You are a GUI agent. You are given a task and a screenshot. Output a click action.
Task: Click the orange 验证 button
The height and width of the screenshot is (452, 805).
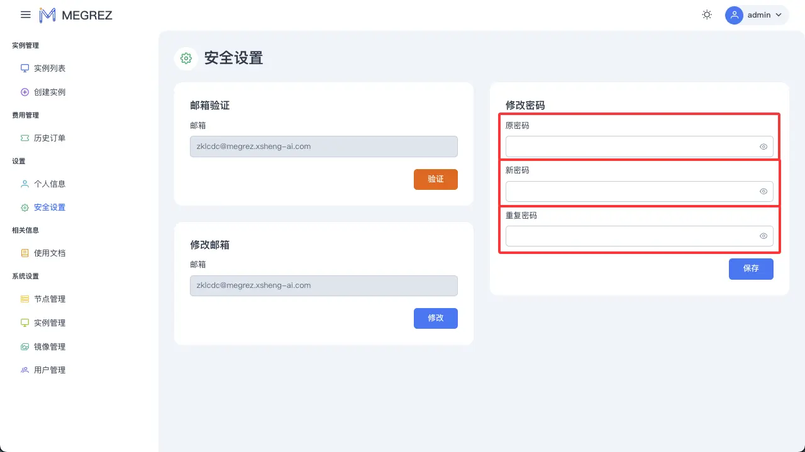tap(435, 179)
